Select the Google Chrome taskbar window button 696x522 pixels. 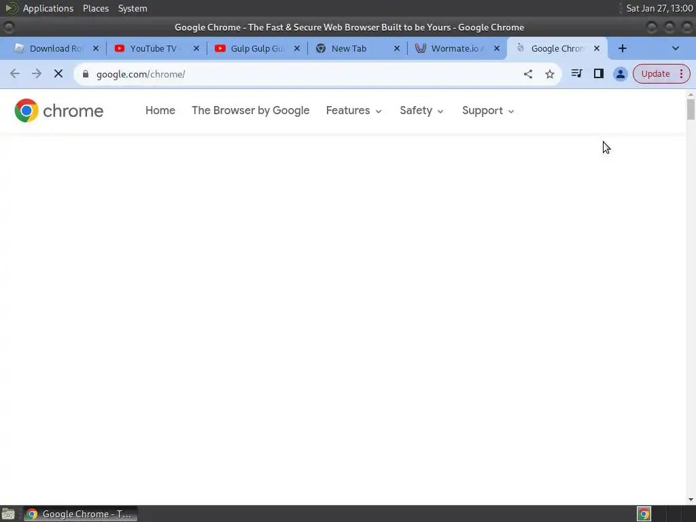click(x=80, y=514)
